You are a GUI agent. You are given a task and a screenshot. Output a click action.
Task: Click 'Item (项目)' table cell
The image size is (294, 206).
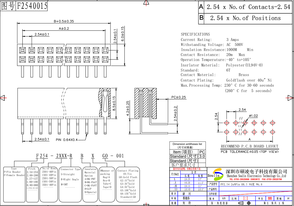click(x=184, y=152)
